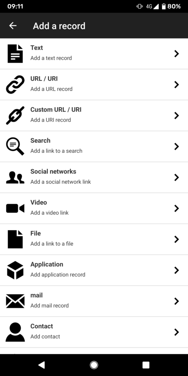The image size is (188, 376).
Task: Select the URL / URI chain link icon
Action: pyautogui.click(x=15, y=84)
